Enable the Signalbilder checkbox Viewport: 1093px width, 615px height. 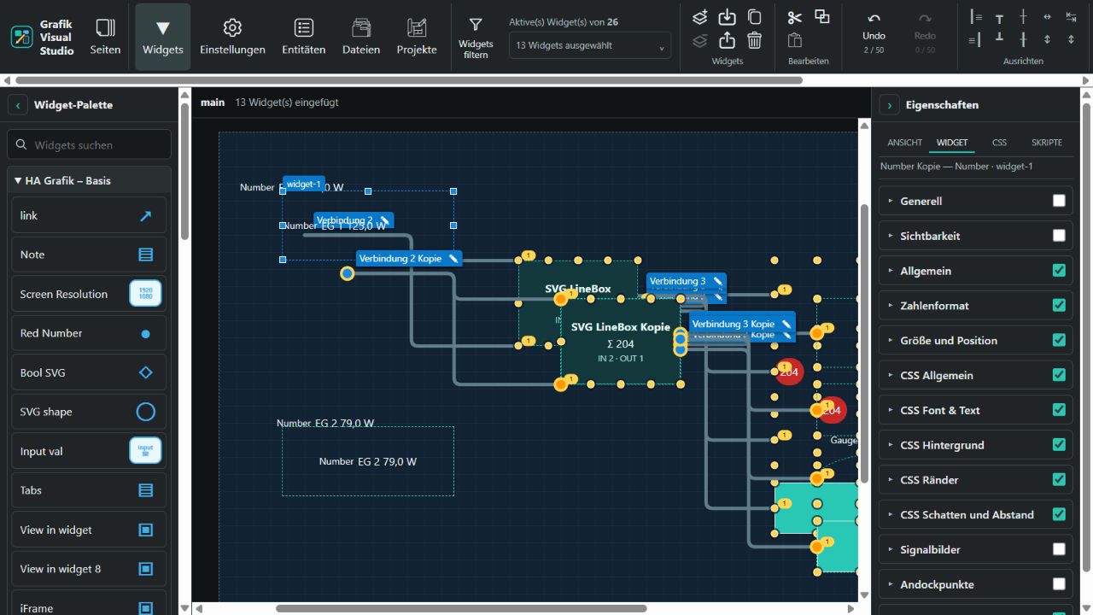pyautogui.click(x=1059, y=550)
